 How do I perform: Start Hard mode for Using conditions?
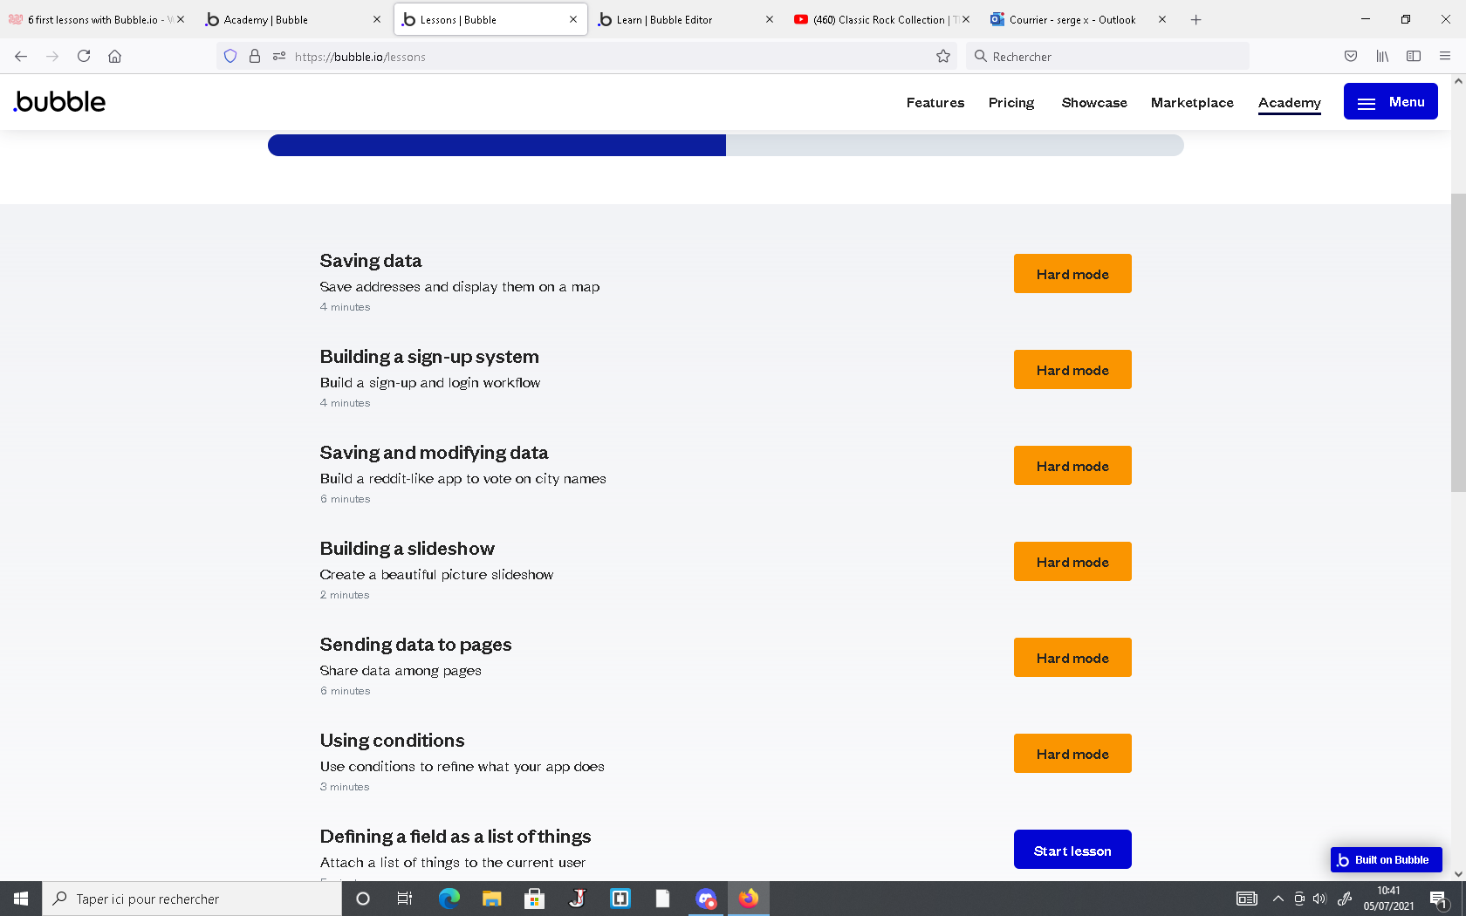pyautogui.click(x=1072, y=754)
